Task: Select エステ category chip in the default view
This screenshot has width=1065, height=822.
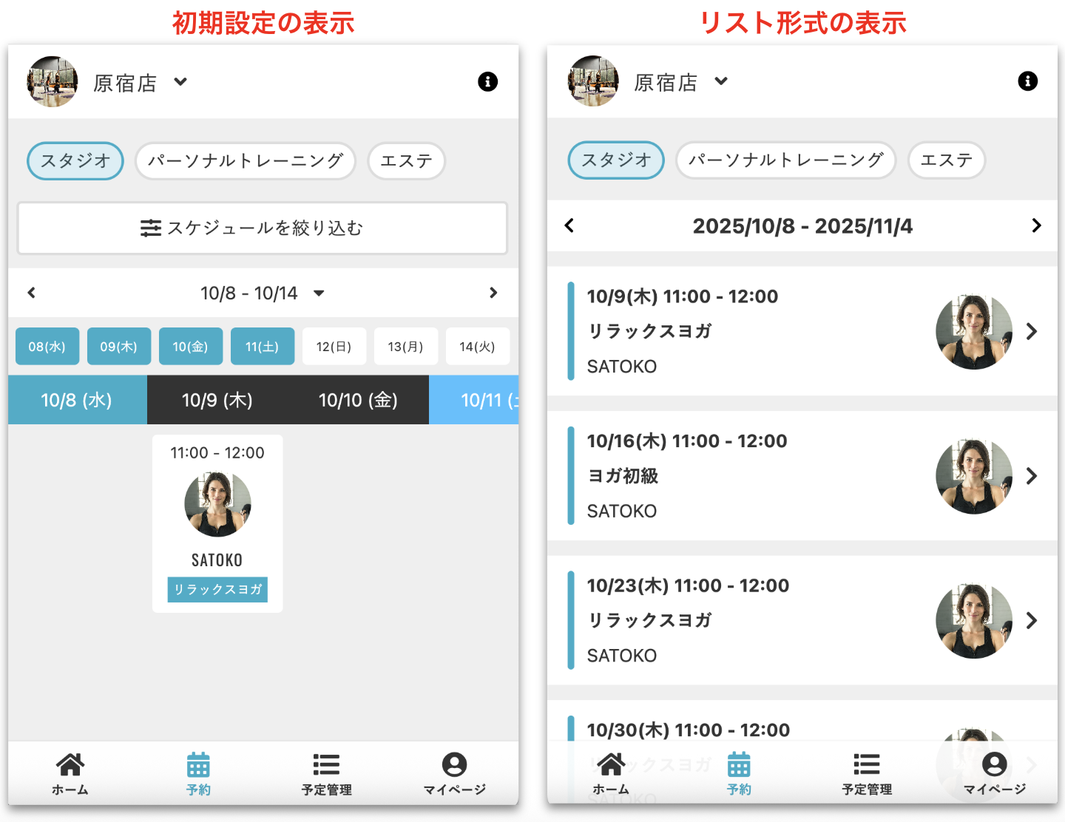Action: click(406, 161)
